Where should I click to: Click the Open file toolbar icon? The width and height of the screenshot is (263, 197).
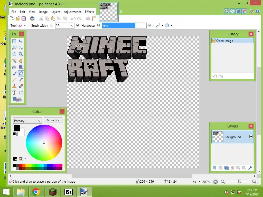[x=18, y=18]
